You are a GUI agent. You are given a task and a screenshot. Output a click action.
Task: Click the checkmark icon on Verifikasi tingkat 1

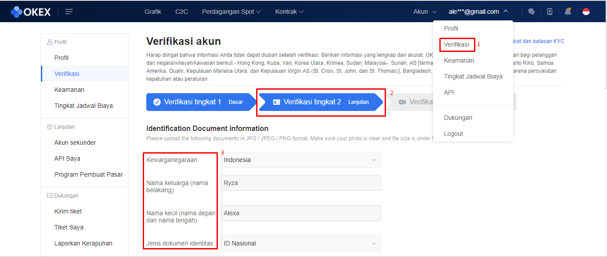[x=157, y=102]
